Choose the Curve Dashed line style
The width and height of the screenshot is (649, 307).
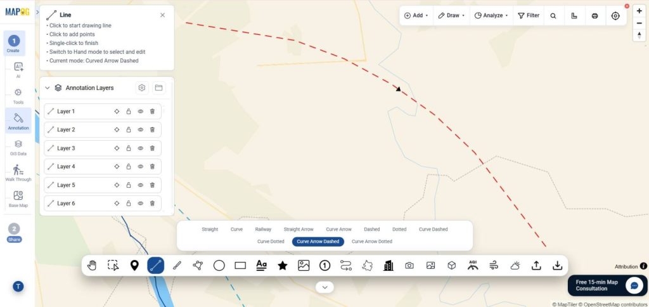[x=433, y=229]
